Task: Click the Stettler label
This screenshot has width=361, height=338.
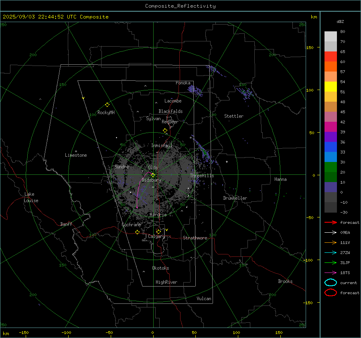Action: click(234, 116)
